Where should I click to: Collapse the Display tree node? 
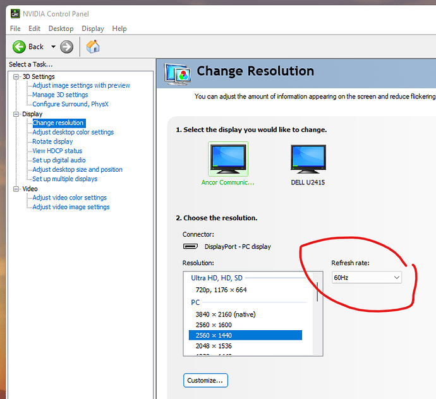tap(16, 114)
